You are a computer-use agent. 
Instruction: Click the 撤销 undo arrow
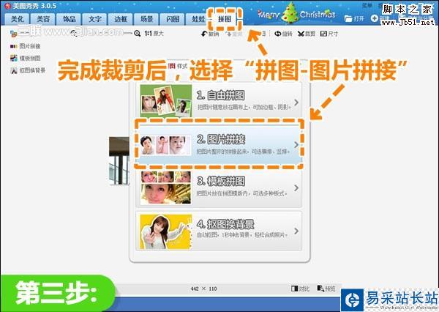(x=210, y=34)
